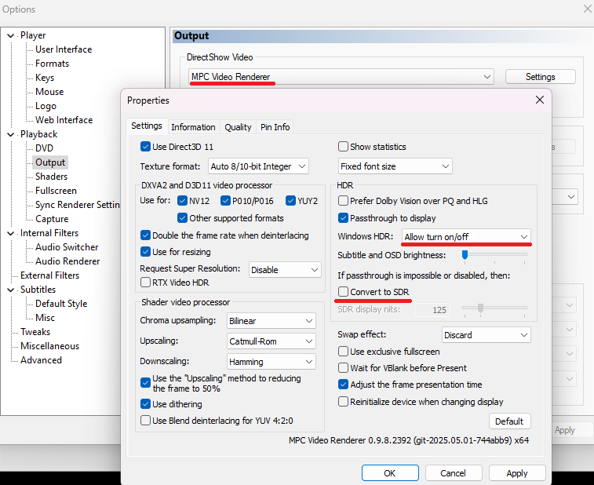Click Settings button next to renderer
The image size is (594, 485).
click(x=540, y=77)
